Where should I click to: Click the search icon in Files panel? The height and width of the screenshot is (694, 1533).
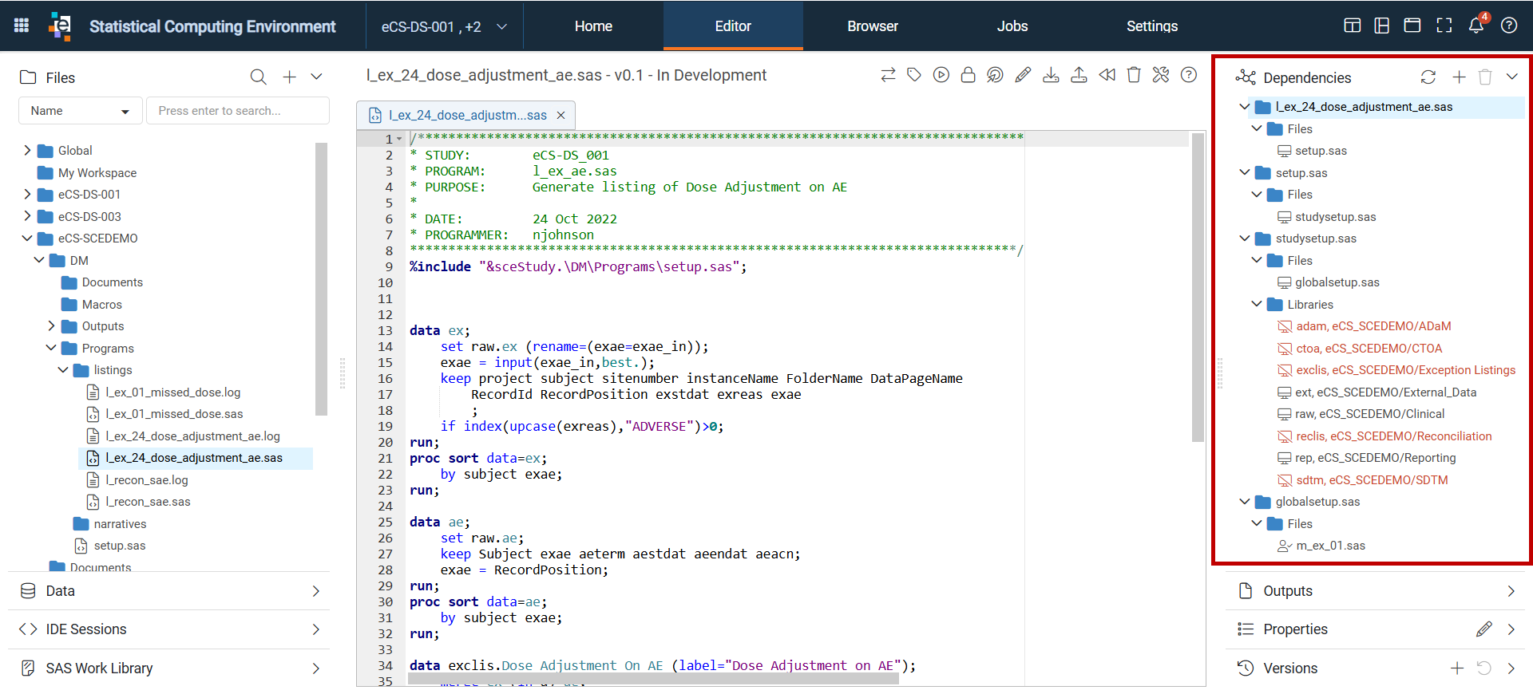tap(258, 77)
